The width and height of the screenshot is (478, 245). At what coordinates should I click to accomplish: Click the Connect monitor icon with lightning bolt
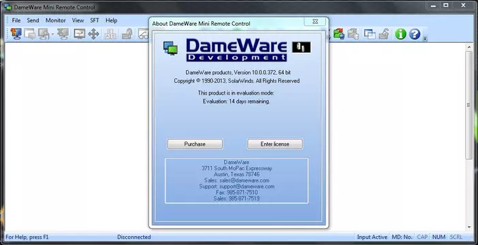pyautogui.click(x=16, y=34)
